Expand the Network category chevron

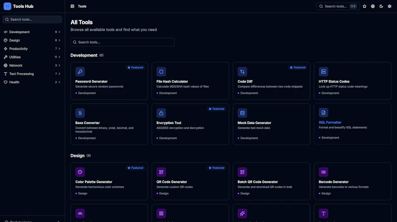tap(59, 66)
